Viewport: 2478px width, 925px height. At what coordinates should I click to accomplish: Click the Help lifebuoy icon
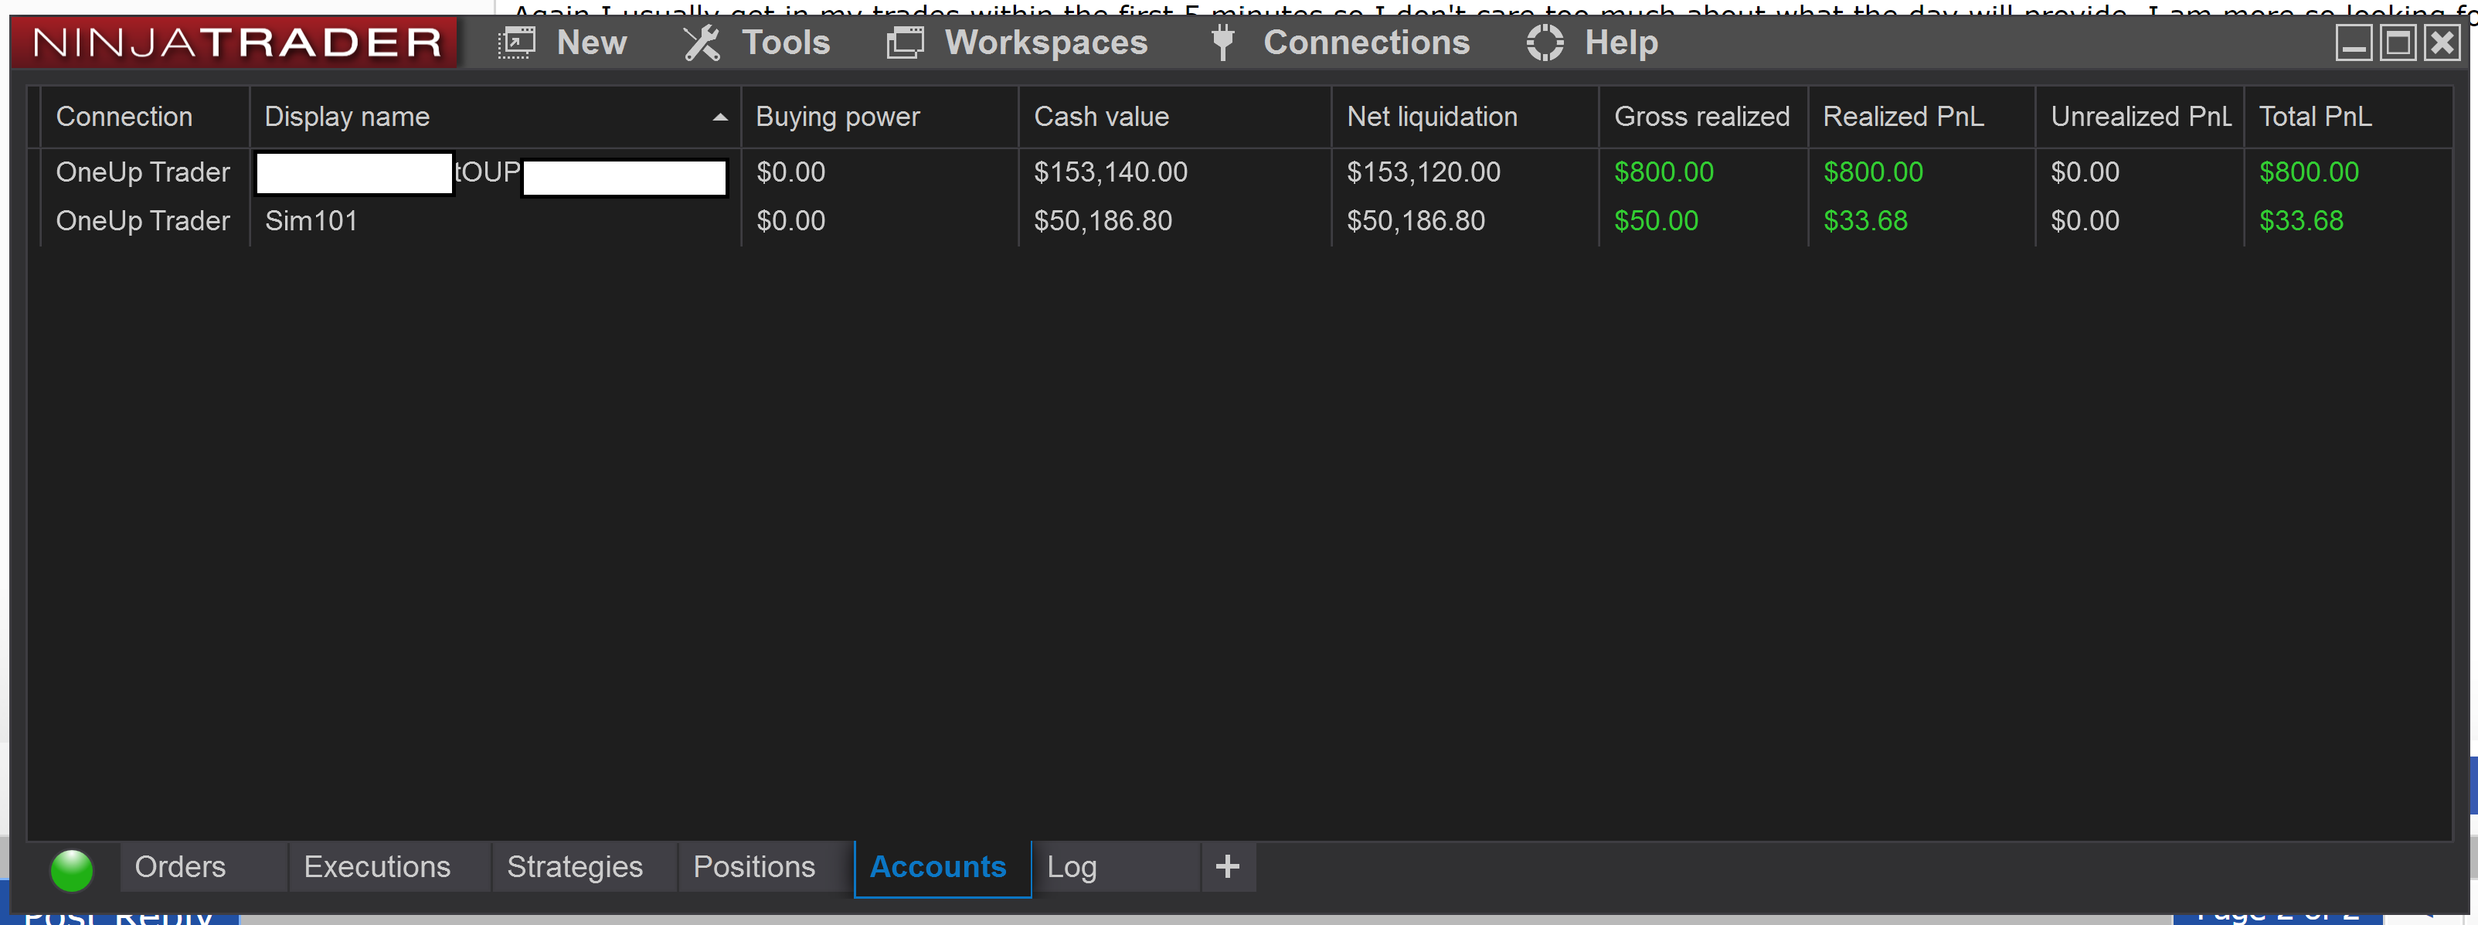tap(1545, 43)
